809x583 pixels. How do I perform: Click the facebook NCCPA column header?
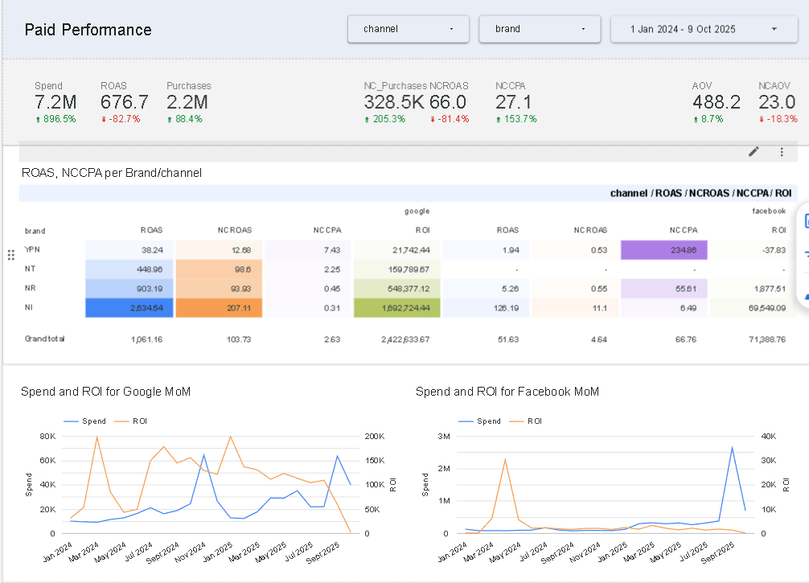(684, 230)
